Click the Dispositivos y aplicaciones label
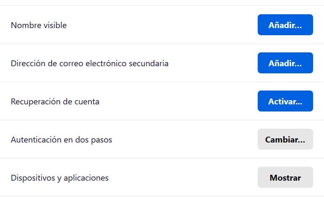Viewport: 324px width, 197px height. pos(60,178)
